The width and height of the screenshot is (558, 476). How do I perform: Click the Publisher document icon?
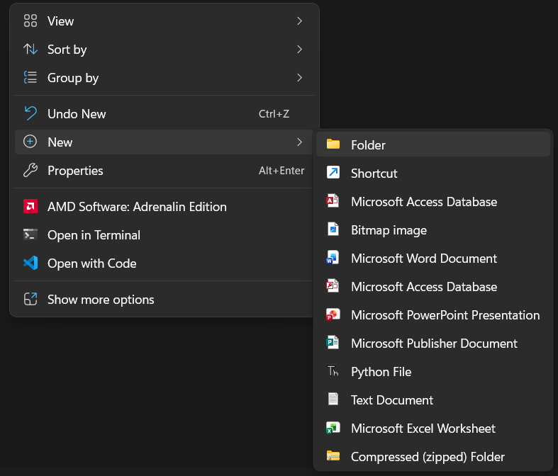[333, 342]
